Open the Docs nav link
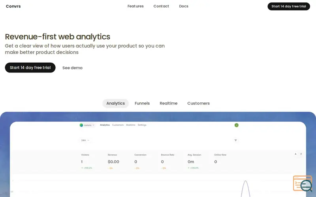The height and width of the screenshot is (197, 316). (x=184, y=6)
